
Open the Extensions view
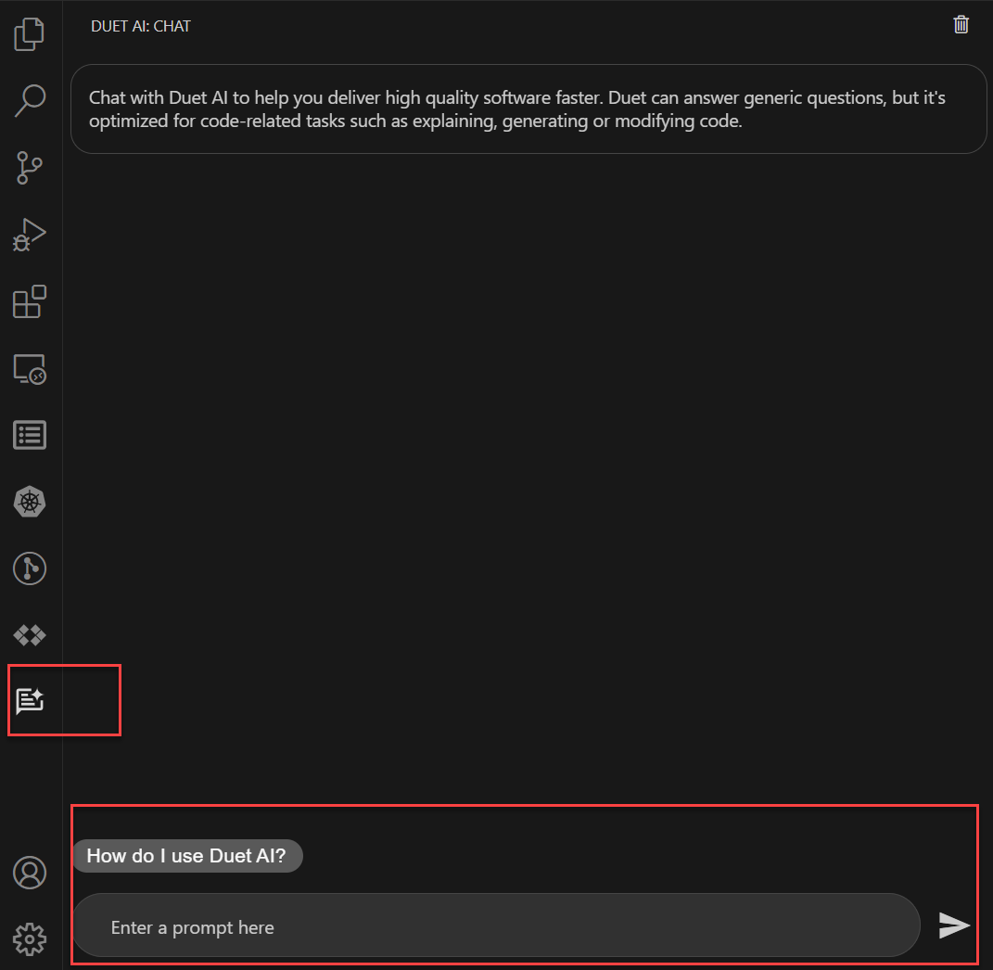click(x=29, y=301)
